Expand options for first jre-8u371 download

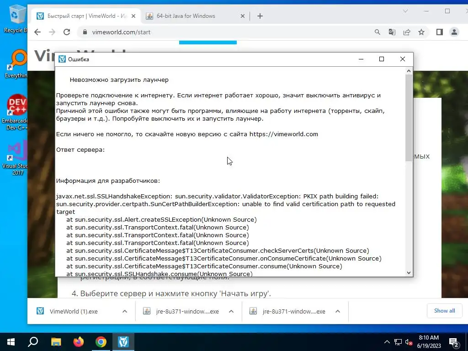click(x=231, y=311)
